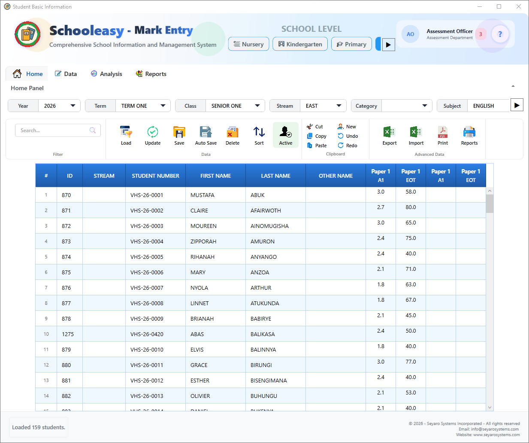529x443 pixels.
Task: Open the notifications badge showing 3
Action: pyautogui.click(x=481, y=34)
